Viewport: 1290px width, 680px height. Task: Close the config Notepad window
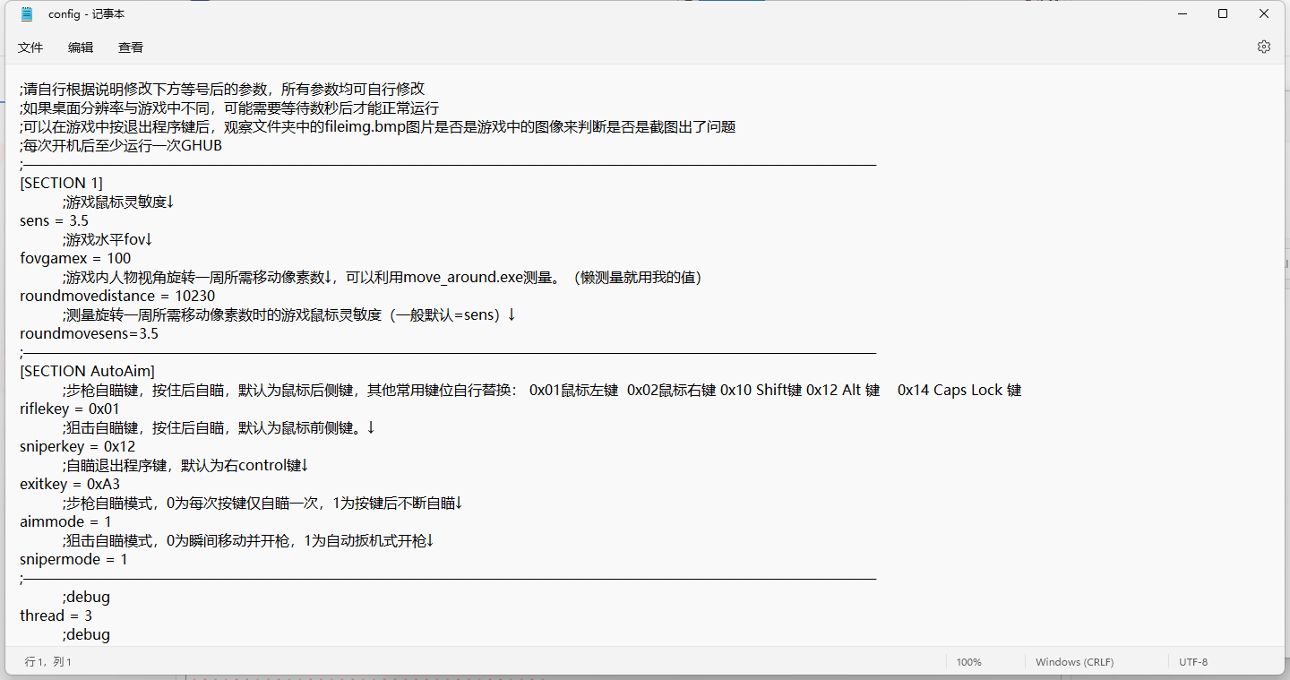pyautogui.click(x=1264, y=13)
